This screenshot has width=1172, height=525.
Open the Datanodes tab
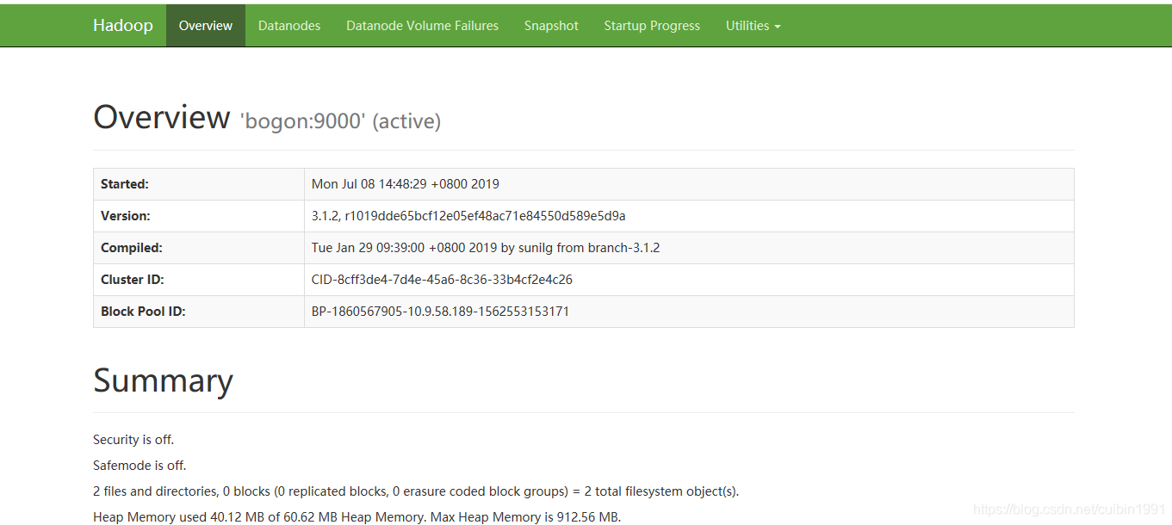289,26
